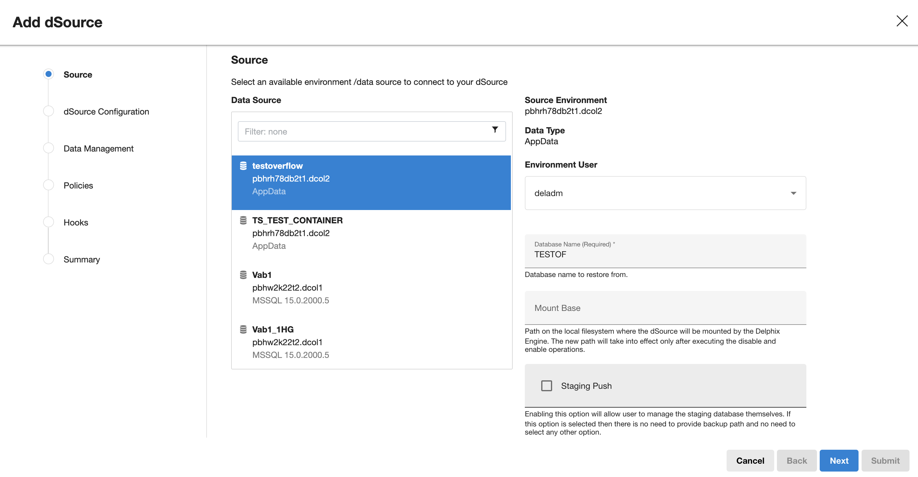Viewport: 918px width, 477px height.
Task: Click AppData under testoverflow
Action: (269, 192)
